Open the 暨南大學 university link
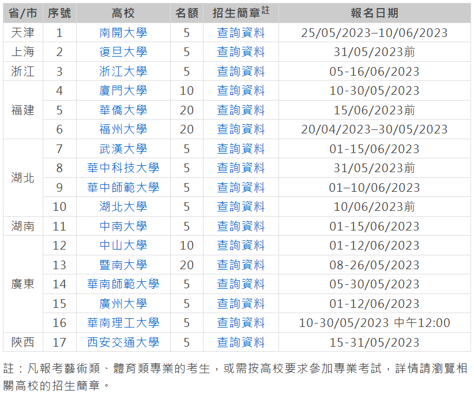474x394 pixels. [123, 265]
